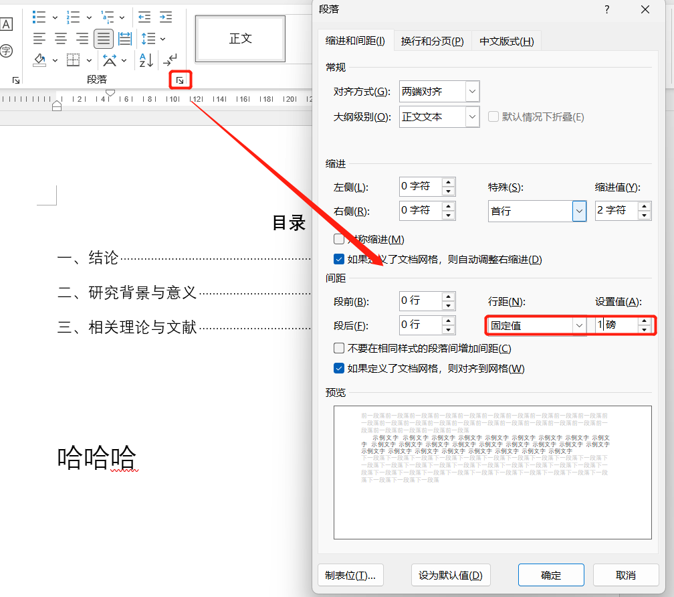Switch to the 中文版式 tab
Image resolution: width=674 pixels, height=597 pixels.
[506, 41]
